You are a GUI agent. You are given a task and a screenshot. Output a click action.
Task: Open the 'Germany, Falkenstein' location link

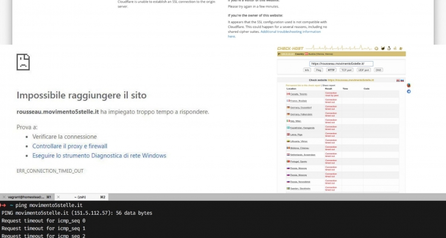click(x=301, y=115)
